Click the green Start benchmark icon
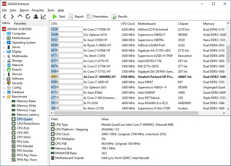The image size is (231, 166). click(x=55, y=17)
